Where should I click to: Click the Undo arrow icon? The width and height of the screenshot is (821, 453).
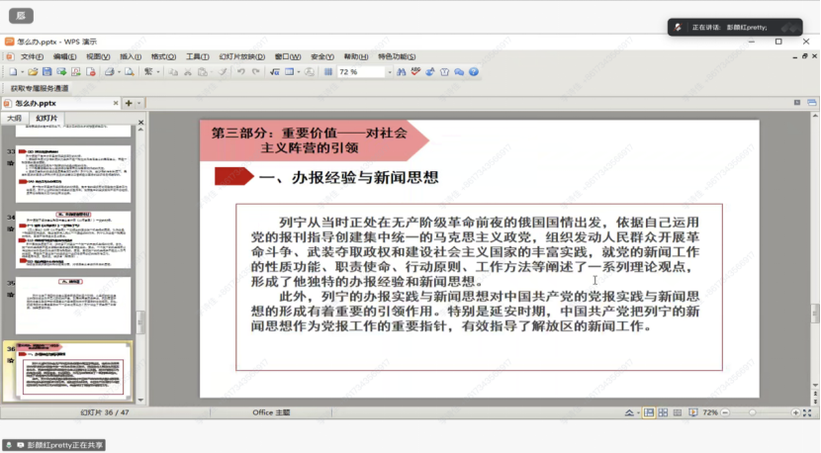[242, 72]
